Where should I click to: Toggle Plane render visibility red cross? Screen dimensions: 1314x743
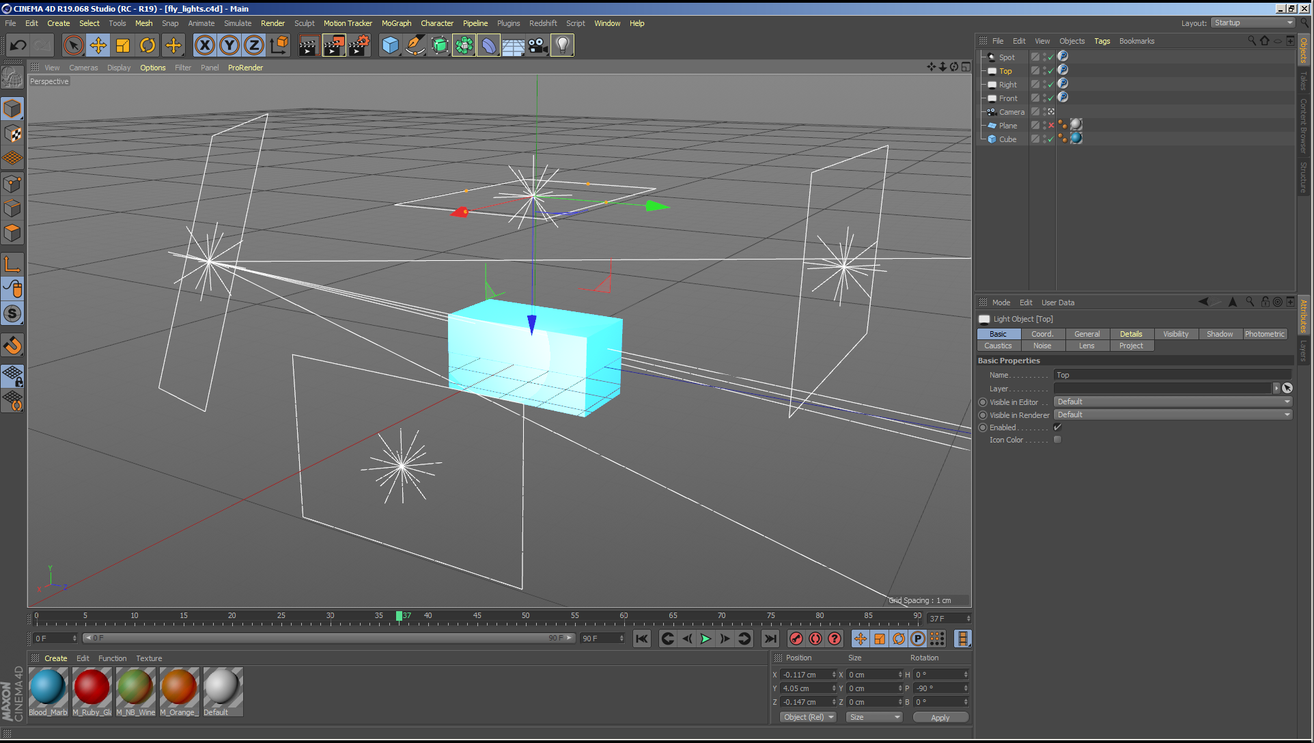click(1051, 126)
